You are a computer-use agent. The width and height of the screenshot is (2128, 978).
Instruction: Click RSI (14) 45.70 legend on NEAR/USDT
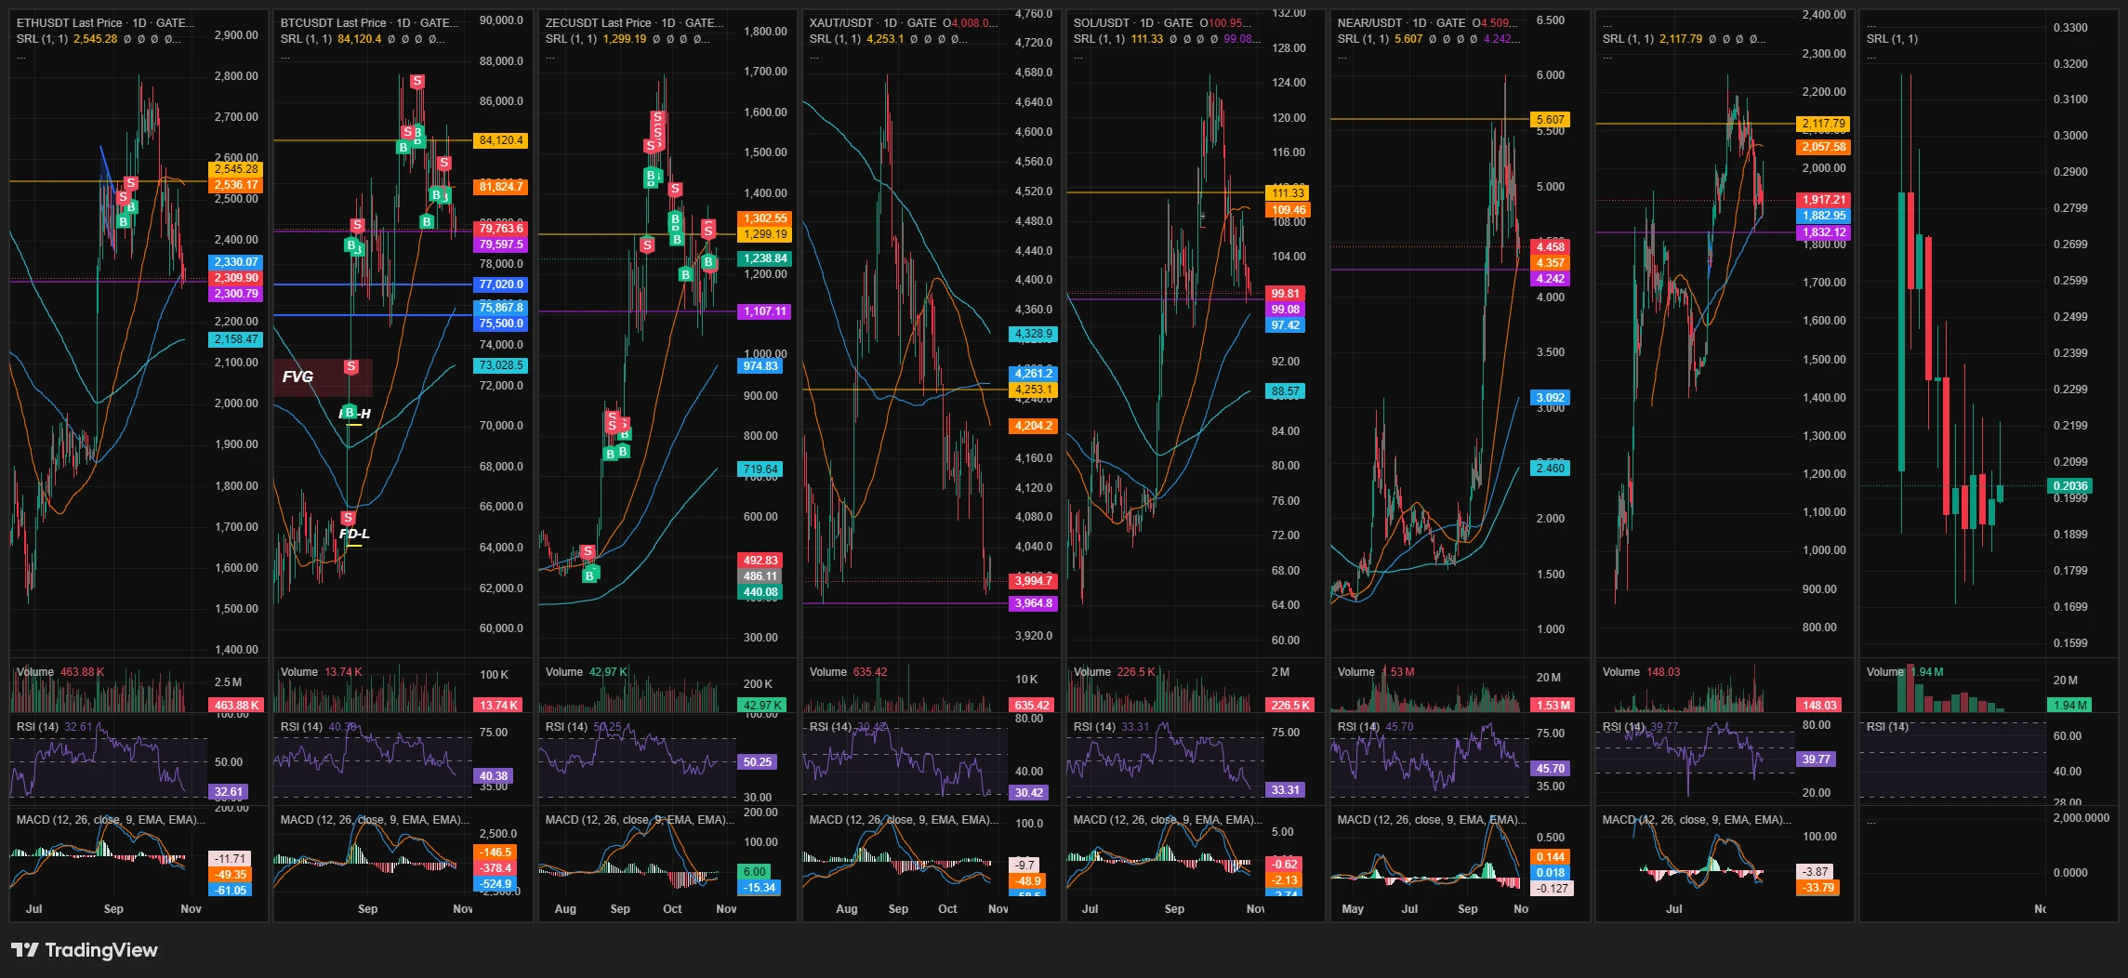pyautogui.click(x=1375, y=727)
